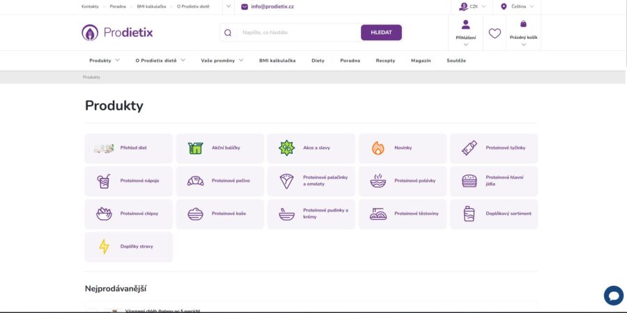Click the burger Proteinová hlavní jídla icon
Viewport: 627px width, 313px height.
(x=469, y=181)
